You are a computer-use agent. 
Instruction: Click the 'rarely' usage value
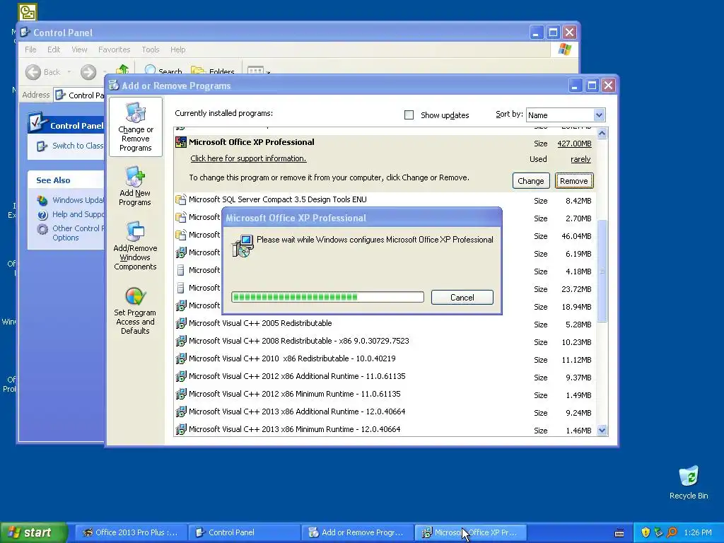point(580,159)
